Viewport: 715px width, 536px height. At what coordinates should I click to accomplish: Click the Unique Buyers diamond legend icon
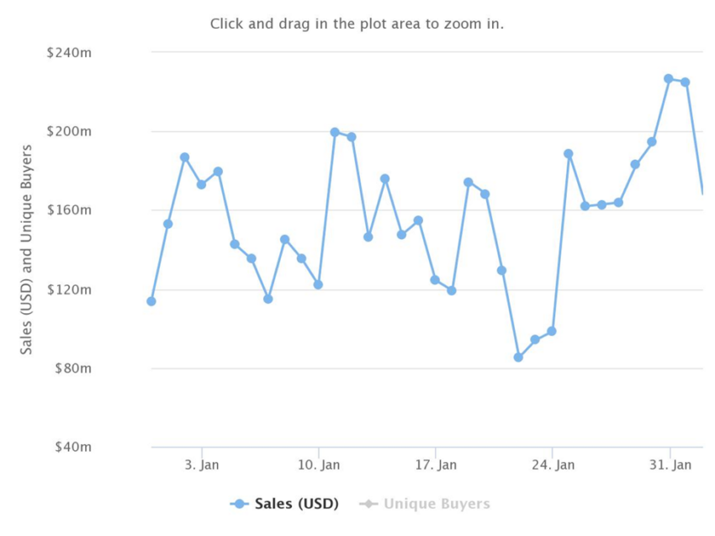[x=368, y=504]
